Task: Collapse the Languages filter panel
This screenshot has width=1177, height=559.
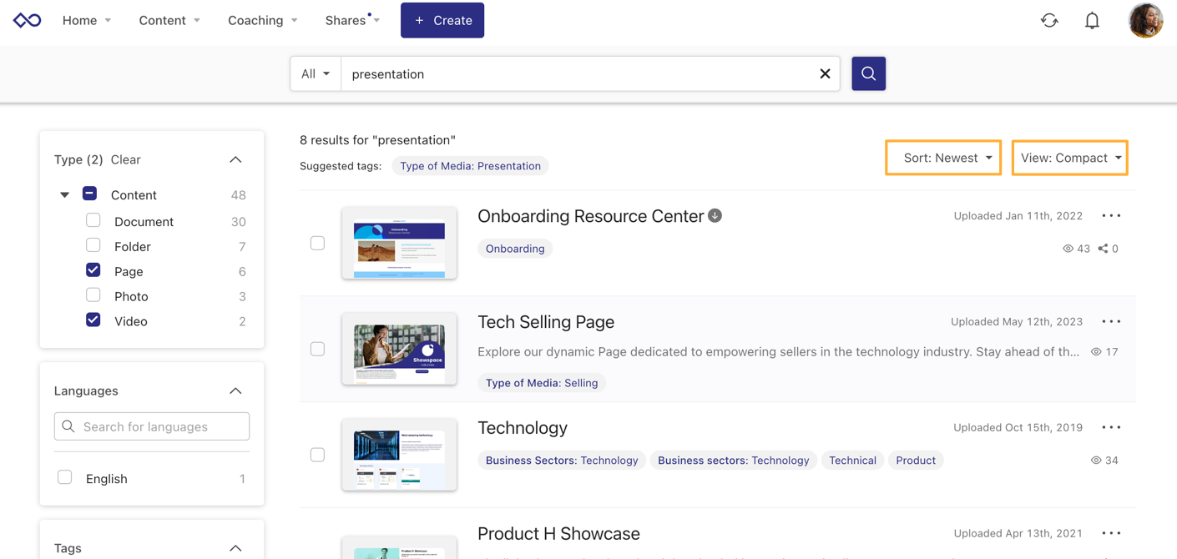Action: [x=235, y=390]
